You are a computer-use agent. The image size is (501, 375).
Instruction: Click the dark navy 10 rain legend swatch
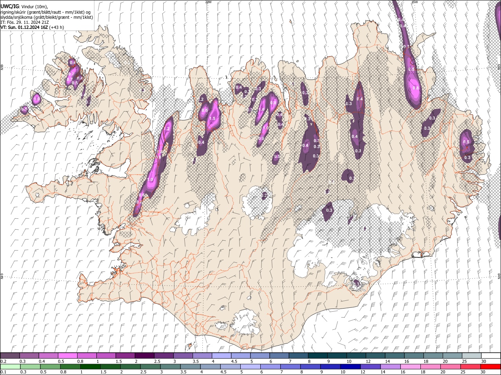point(350,366)
